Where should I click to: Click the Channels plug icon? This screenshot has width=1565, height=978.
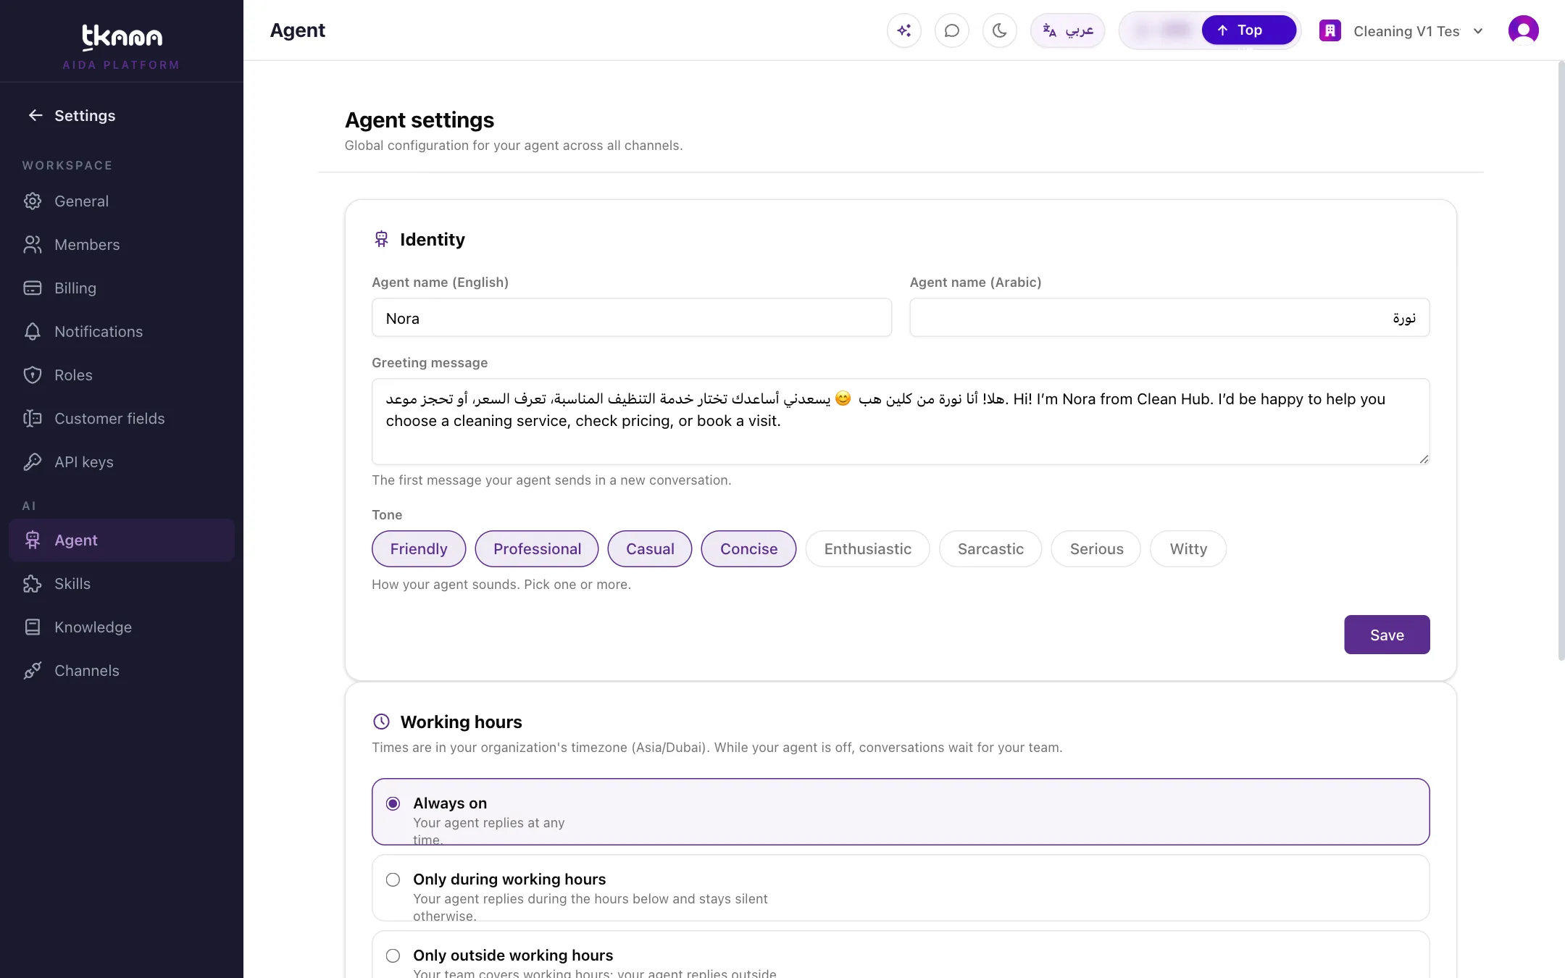tap(33, 671)
